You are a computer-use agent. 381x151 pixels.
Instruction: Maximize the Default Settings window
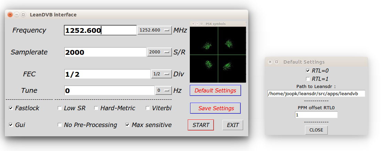[x=276, y=62]
